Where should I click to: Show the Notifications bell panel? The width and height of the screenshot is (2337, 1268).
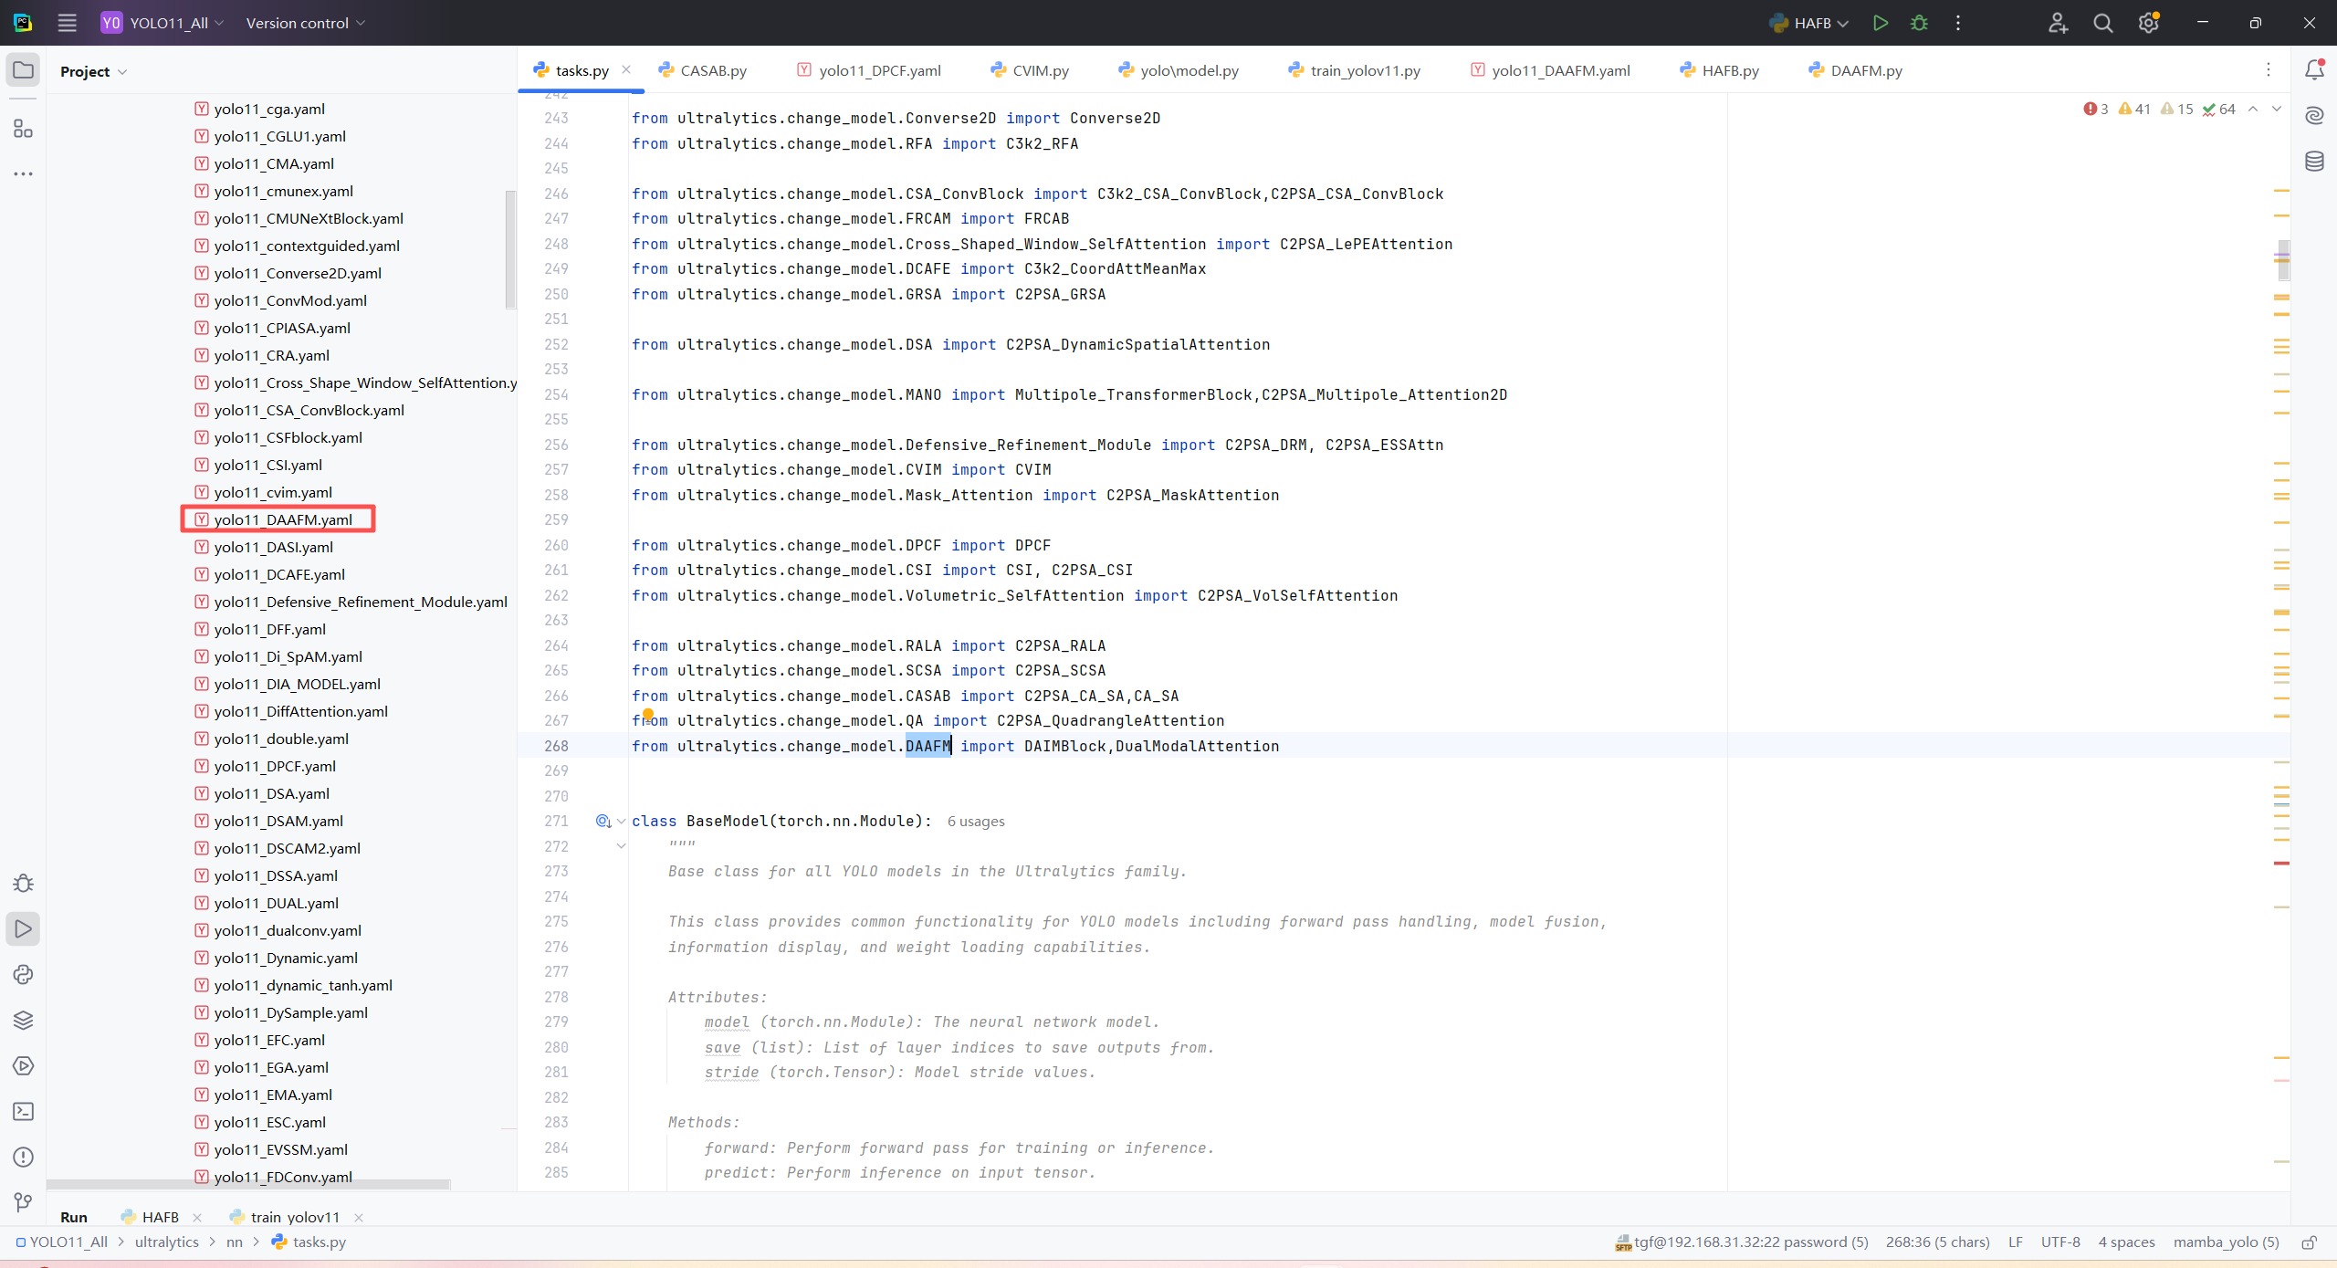[2314, 70]
